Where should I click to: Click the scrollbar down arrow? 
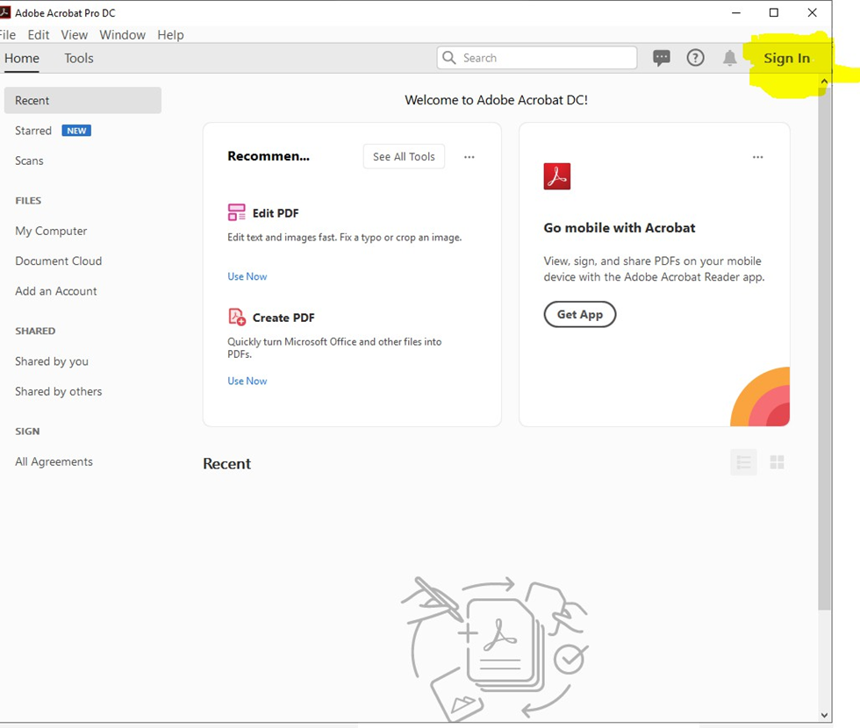tap(824, 715)
